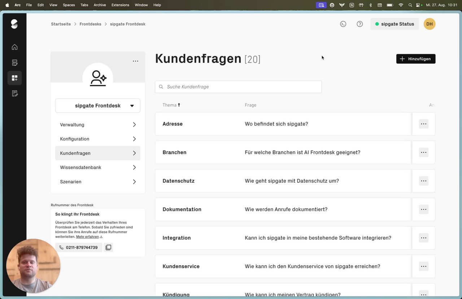Open the View menu
Viewport: 462px width, 299px height.
pyautogui.click(x=53, y=5)
